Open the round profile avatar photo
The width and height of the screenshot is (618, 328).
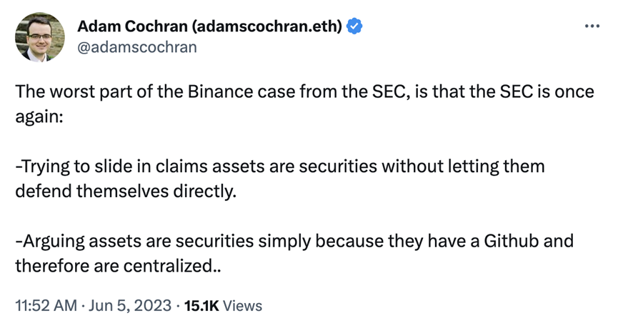(x=40, y=37)
